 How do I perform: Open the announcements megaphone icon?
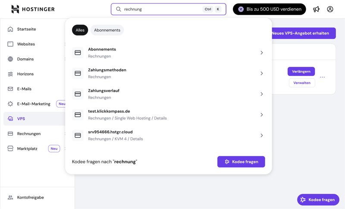[317, 9]
